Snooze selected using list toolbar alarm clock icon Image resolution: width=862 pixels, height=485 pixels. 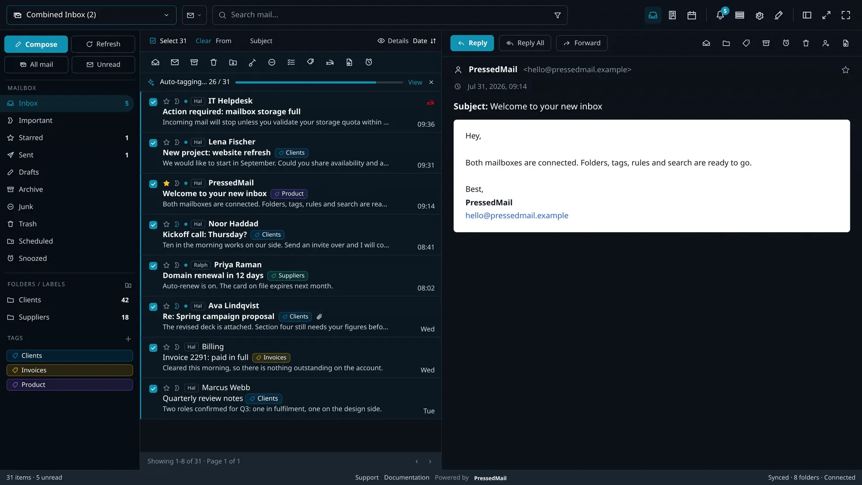click(369, 62)
